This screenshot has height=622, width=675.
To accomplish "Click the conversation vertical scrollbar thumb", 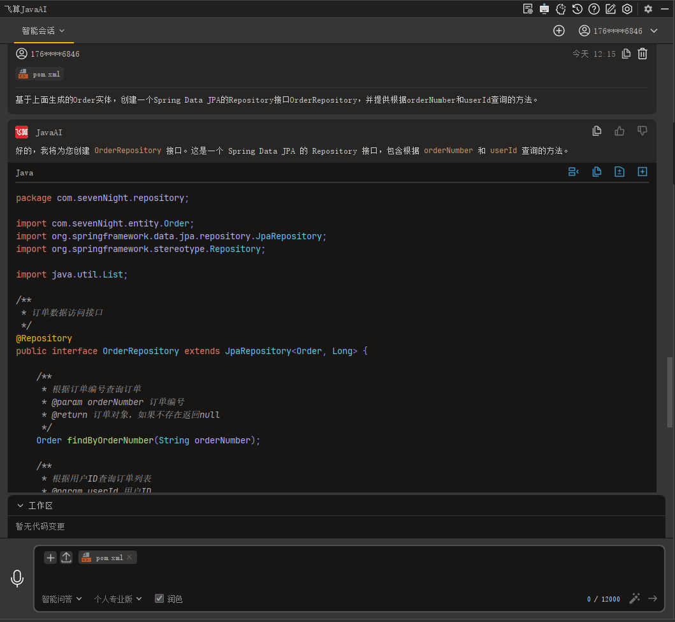I will click(x=670, y=392).
